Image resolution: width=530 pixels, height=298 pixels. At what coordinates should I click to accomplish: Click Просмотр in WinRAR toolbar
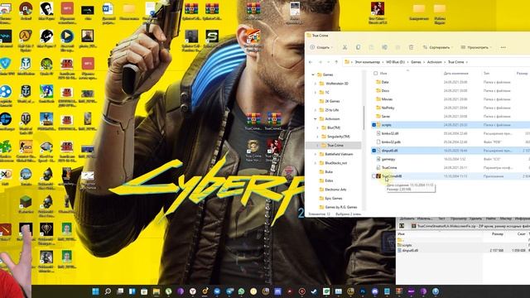point(458,219)
